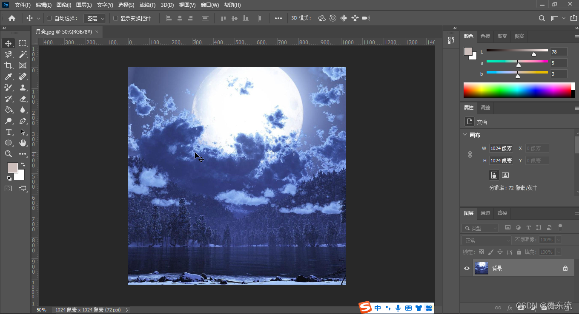579x314 pixels.
Task: Toggle Quick Mask mode
Action: click(9, 188)
